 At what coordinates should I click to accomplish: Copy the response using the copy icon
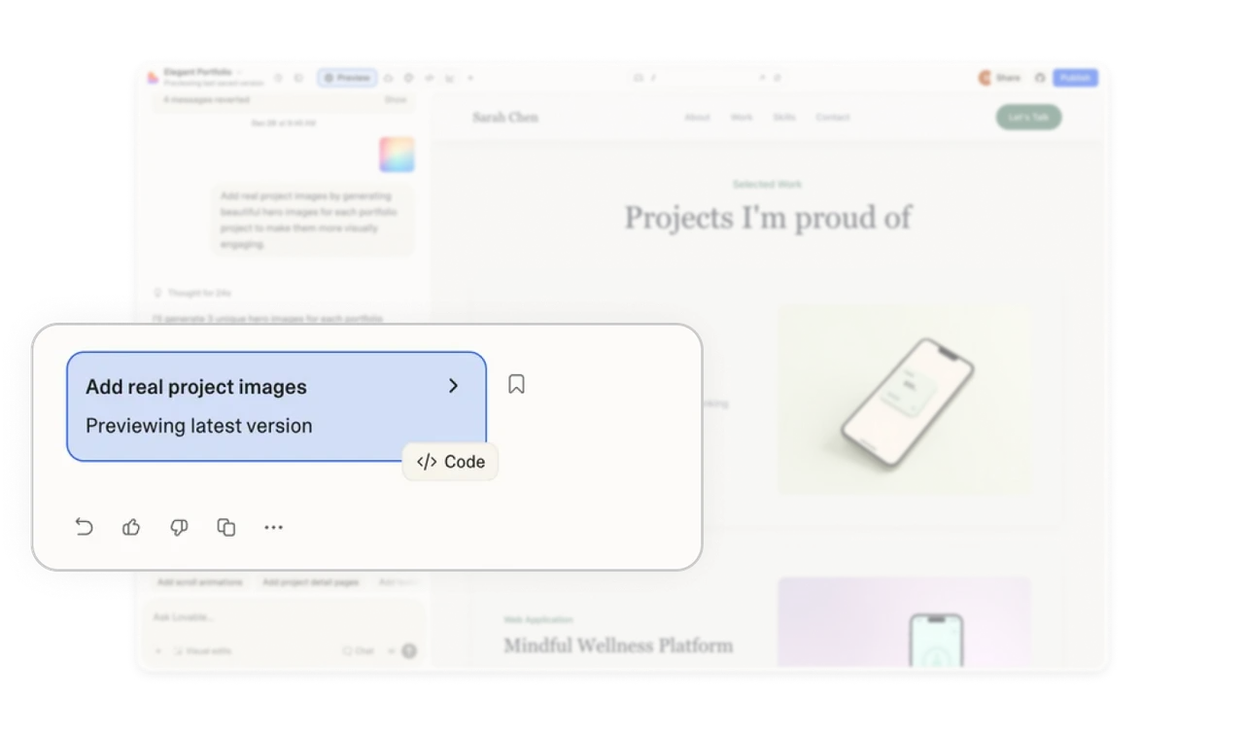pos(225,527)
